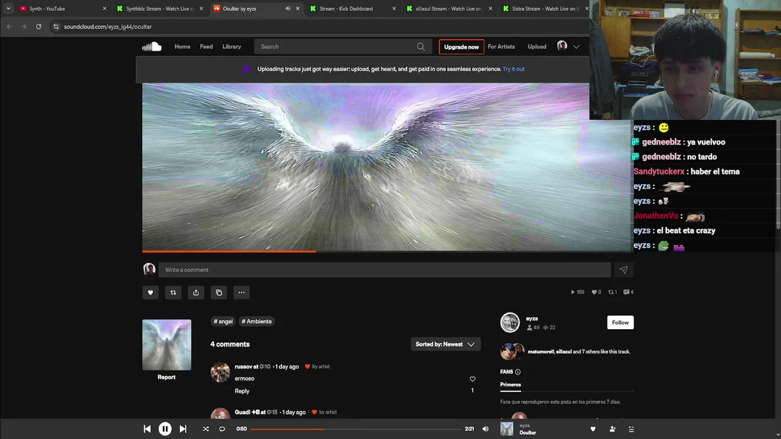This screenshot has height=439, width=781.
Task: Click the SoundCloud logo
Action: (x=152, y=46)
